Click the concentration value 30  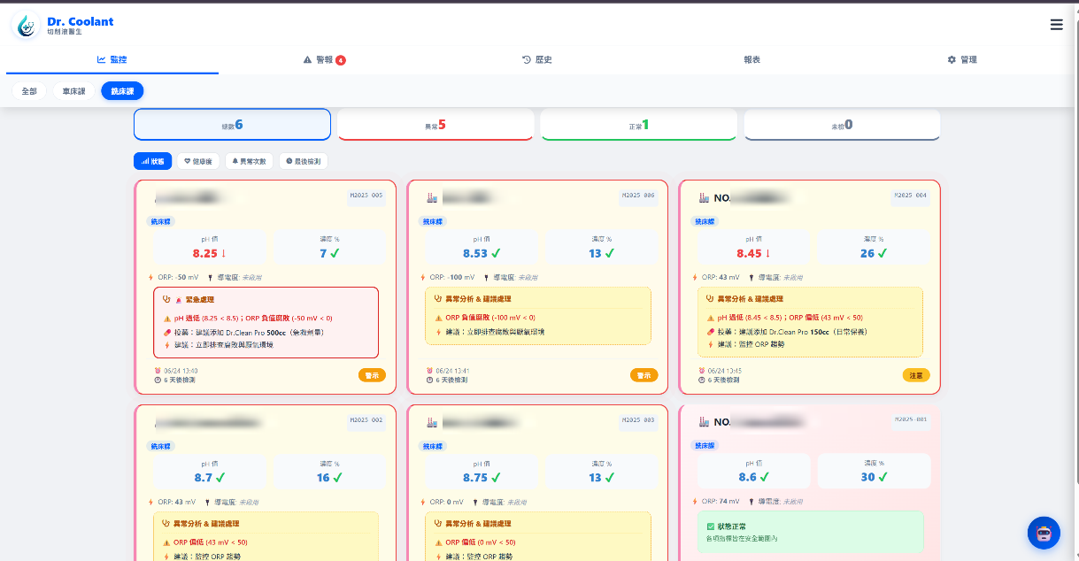point(867,477)
